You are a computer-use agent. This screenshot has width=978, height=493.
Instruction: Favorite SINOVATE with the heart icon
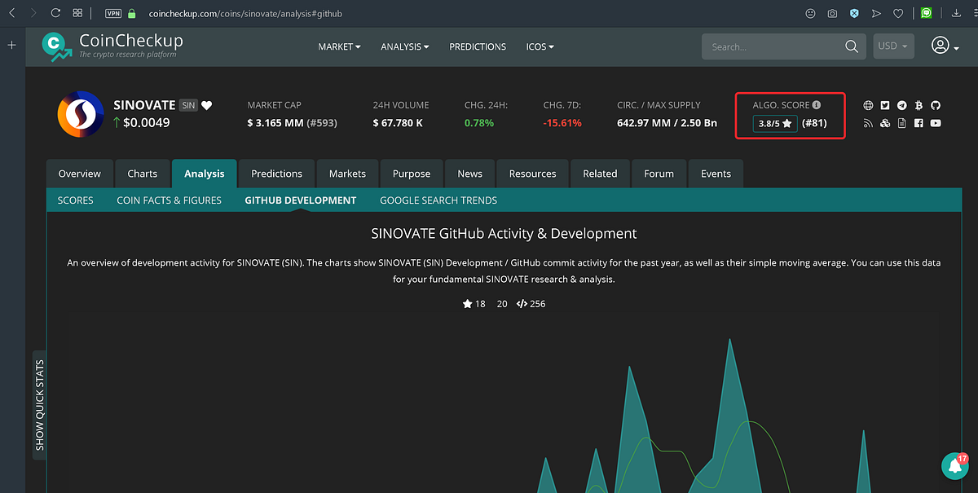207,105
